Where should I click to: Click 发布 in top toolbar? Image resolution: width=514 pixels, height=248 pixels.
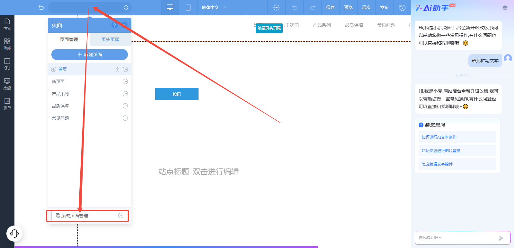click(384, 7)
